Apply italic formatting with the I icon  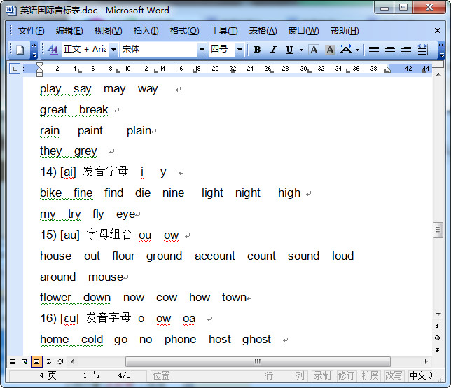point(272,50)
